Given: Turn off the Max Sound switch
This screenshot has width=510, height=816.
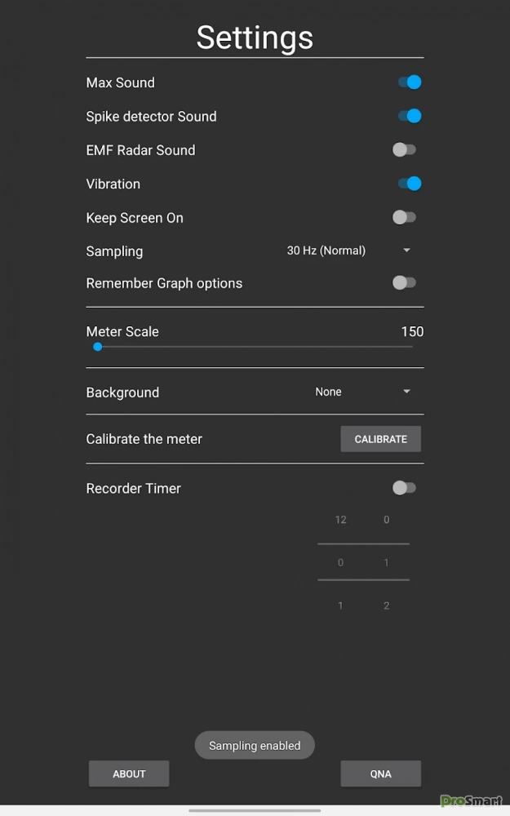Looking at the screenshot, I should point(409,82).
